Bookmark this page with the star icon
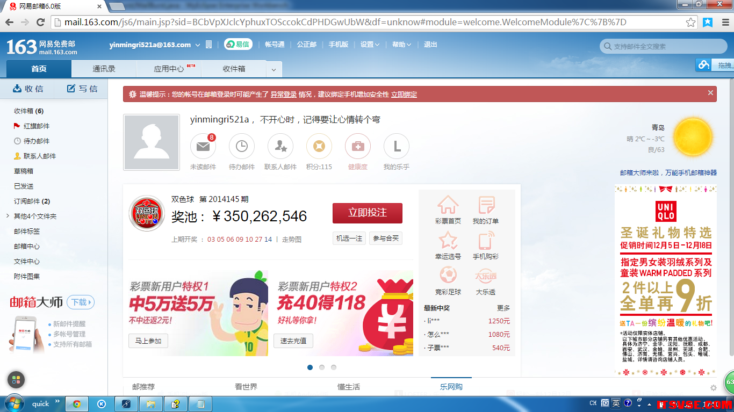Image resolution: width=734 pixels, height=412 pixels. pyautogui.click(x=691, y=22)
